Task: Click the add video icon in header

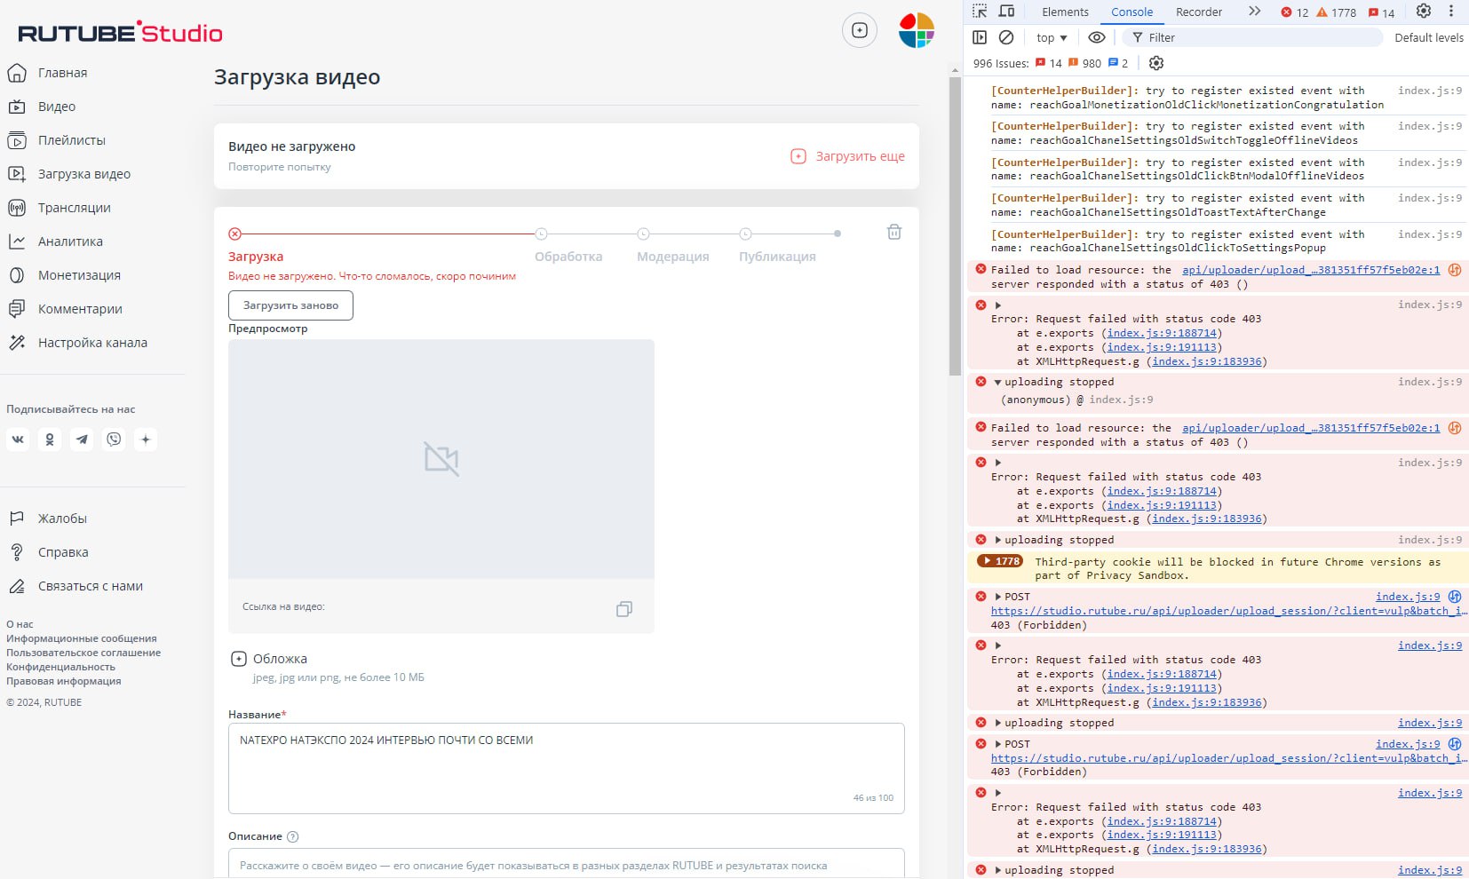Action: tap(859, 31)
